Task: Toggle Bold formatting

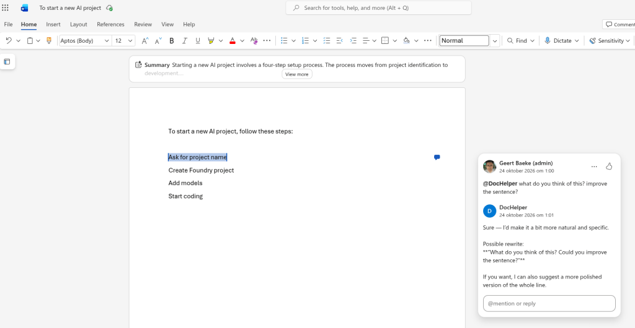Action: [172, 40]
